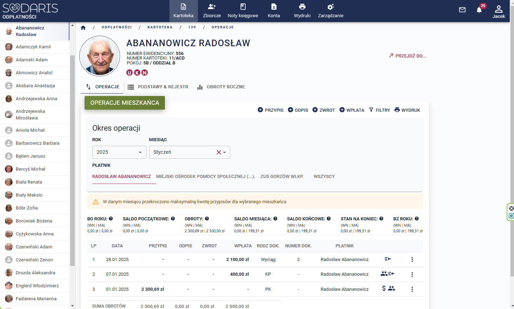Open three-dot menu for 28.01.2025 row
514x309 pixels.
tap(412, 260)
